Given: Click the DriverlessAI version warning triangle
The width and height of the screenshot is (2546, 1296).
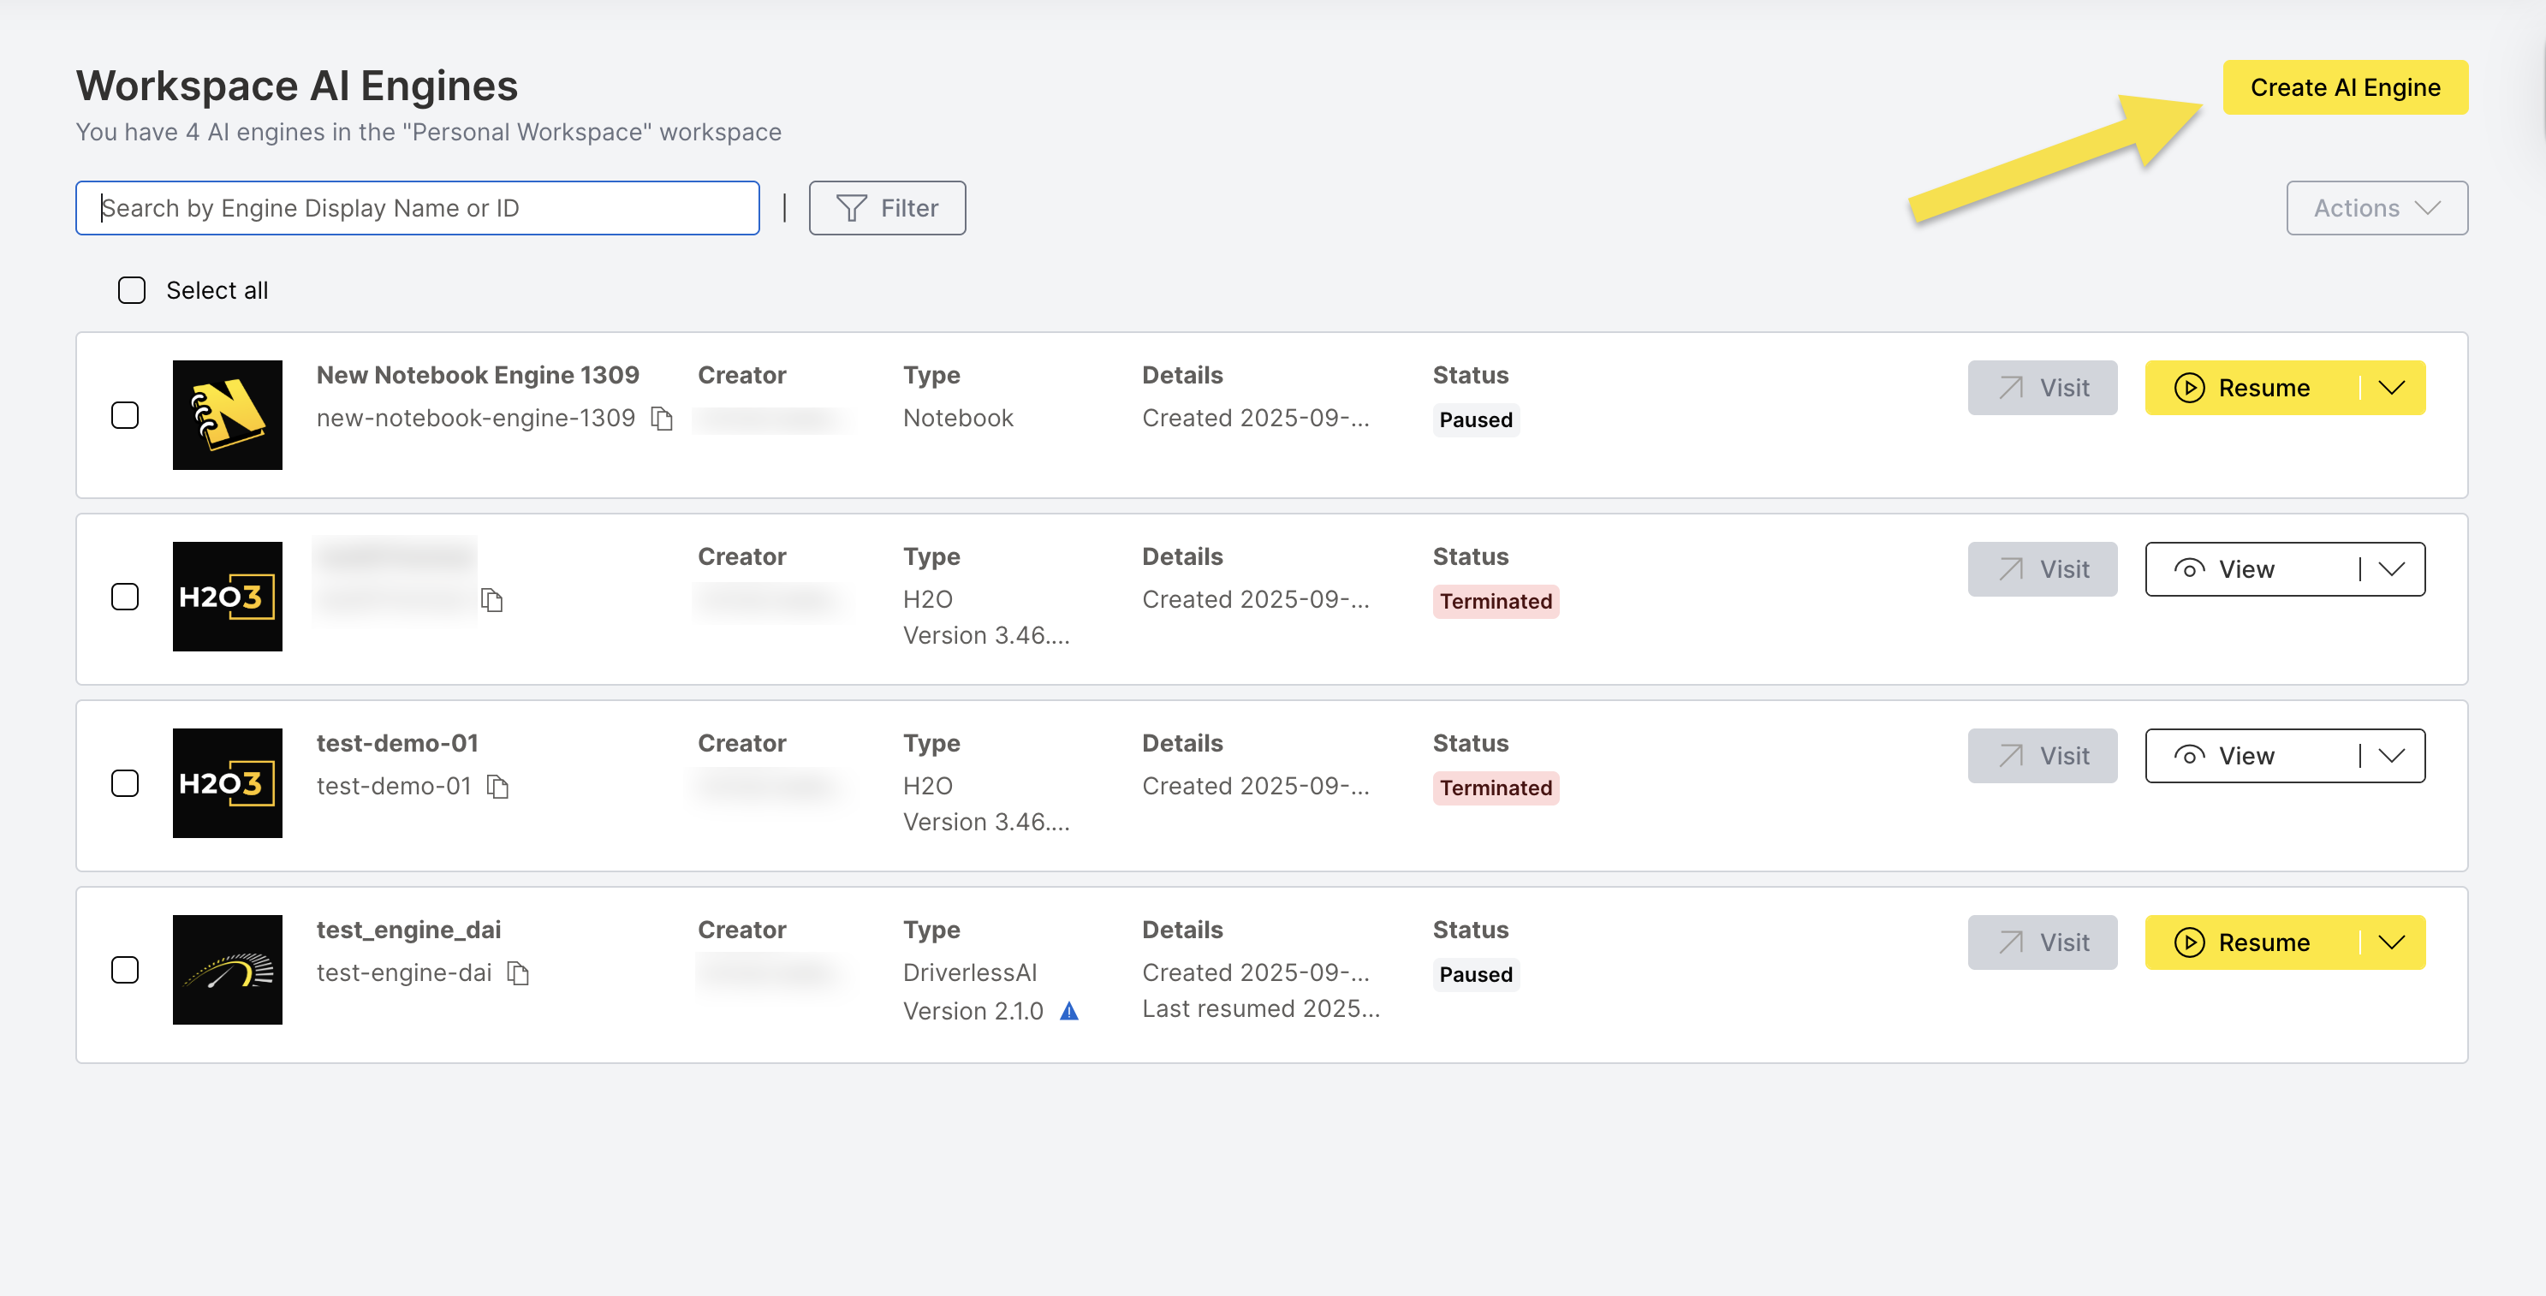Looking at the screenshot, I should [x=1069, y=1011].
